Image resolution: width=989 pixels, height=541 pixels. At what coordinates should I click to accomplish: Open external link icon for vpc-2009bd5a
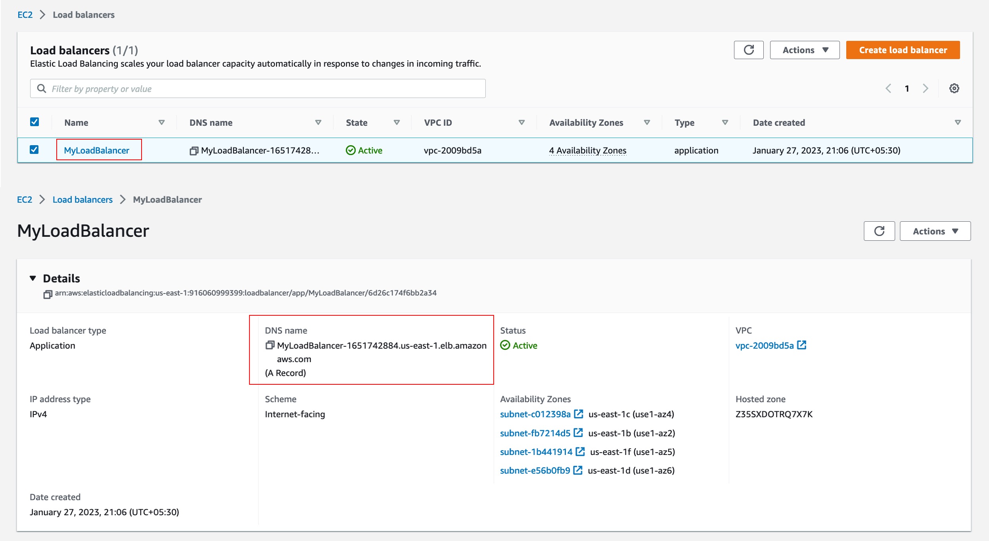(x=801, y=345)
